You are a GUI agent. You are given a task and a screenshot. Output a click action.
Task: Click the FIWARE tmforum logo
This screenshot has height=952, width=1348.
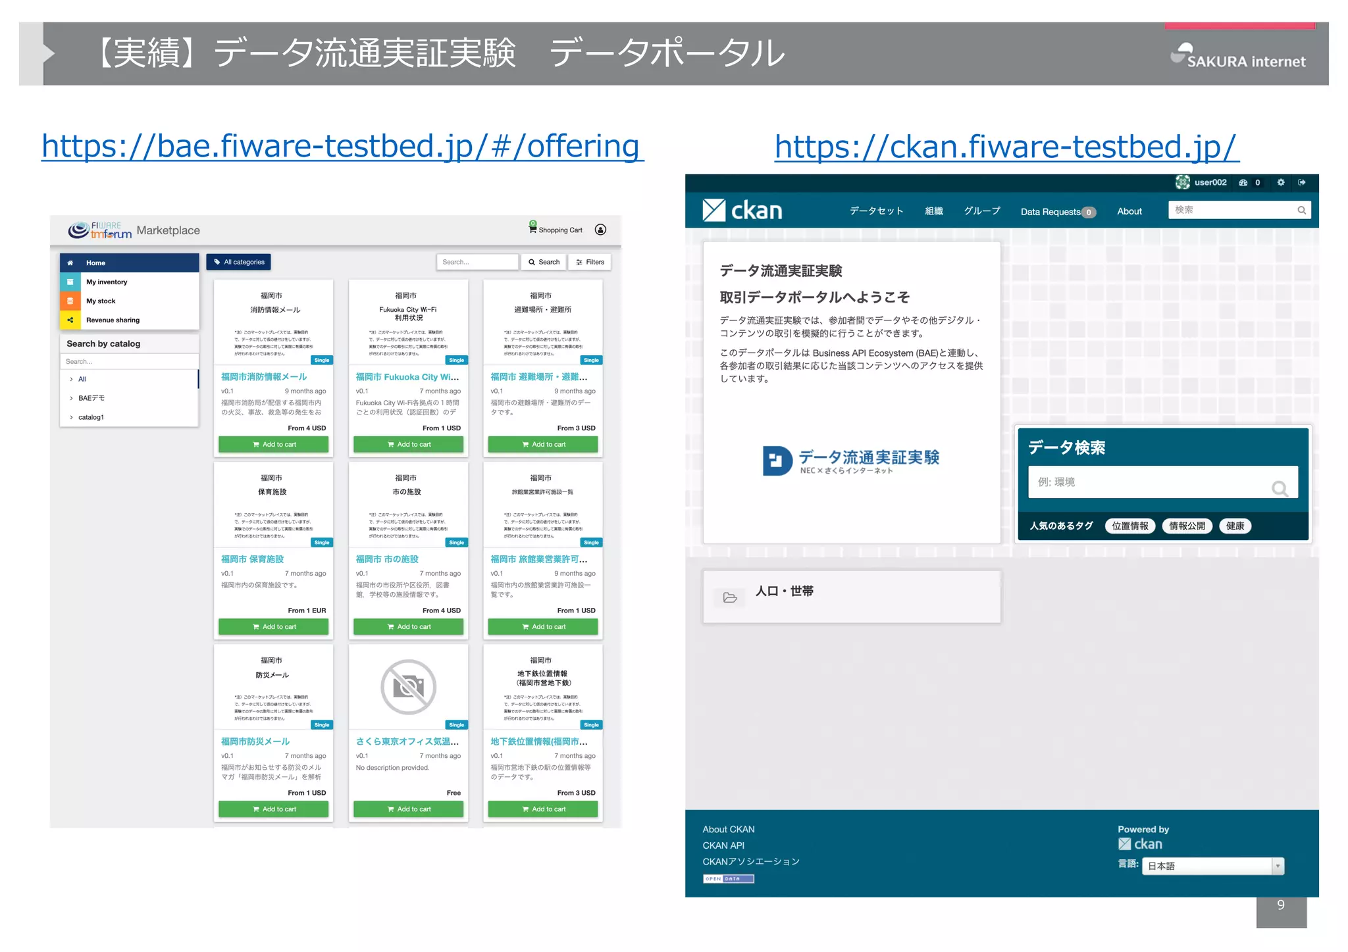99,230
